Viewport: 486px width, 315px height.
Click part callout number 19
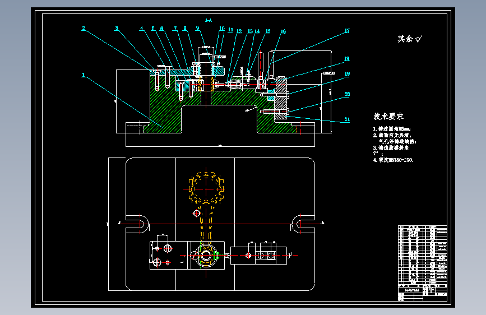tap(347, 73)
